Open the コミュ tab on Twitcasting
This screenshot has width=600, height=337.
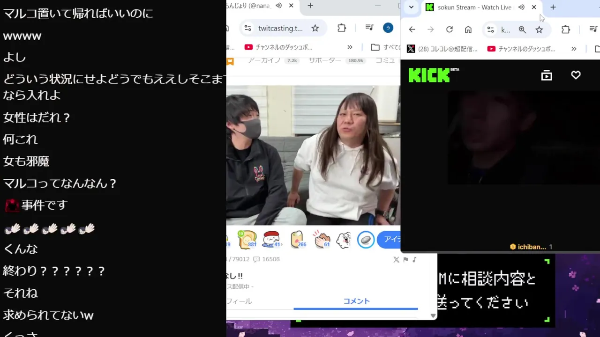coord(385,60)
